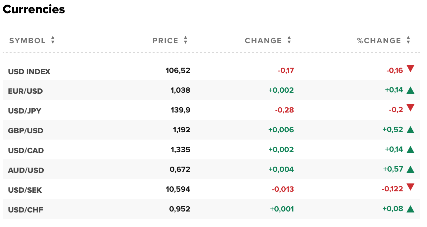Click the sort arrows beside CHANGE
427x227 pixels.
coord(289,40)
